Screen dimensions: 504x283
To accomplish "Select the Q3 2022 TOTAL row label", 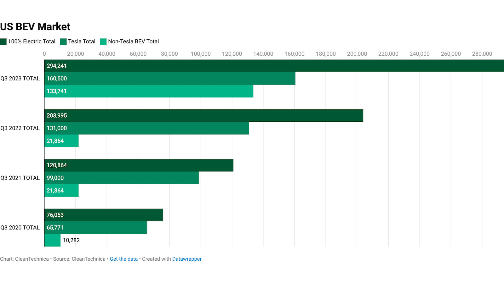I will click(20, 128).
